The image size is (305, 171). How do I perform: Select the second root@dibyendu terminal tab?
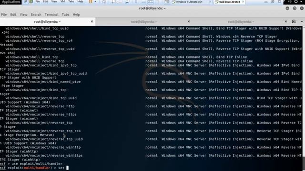pos(144,22)
